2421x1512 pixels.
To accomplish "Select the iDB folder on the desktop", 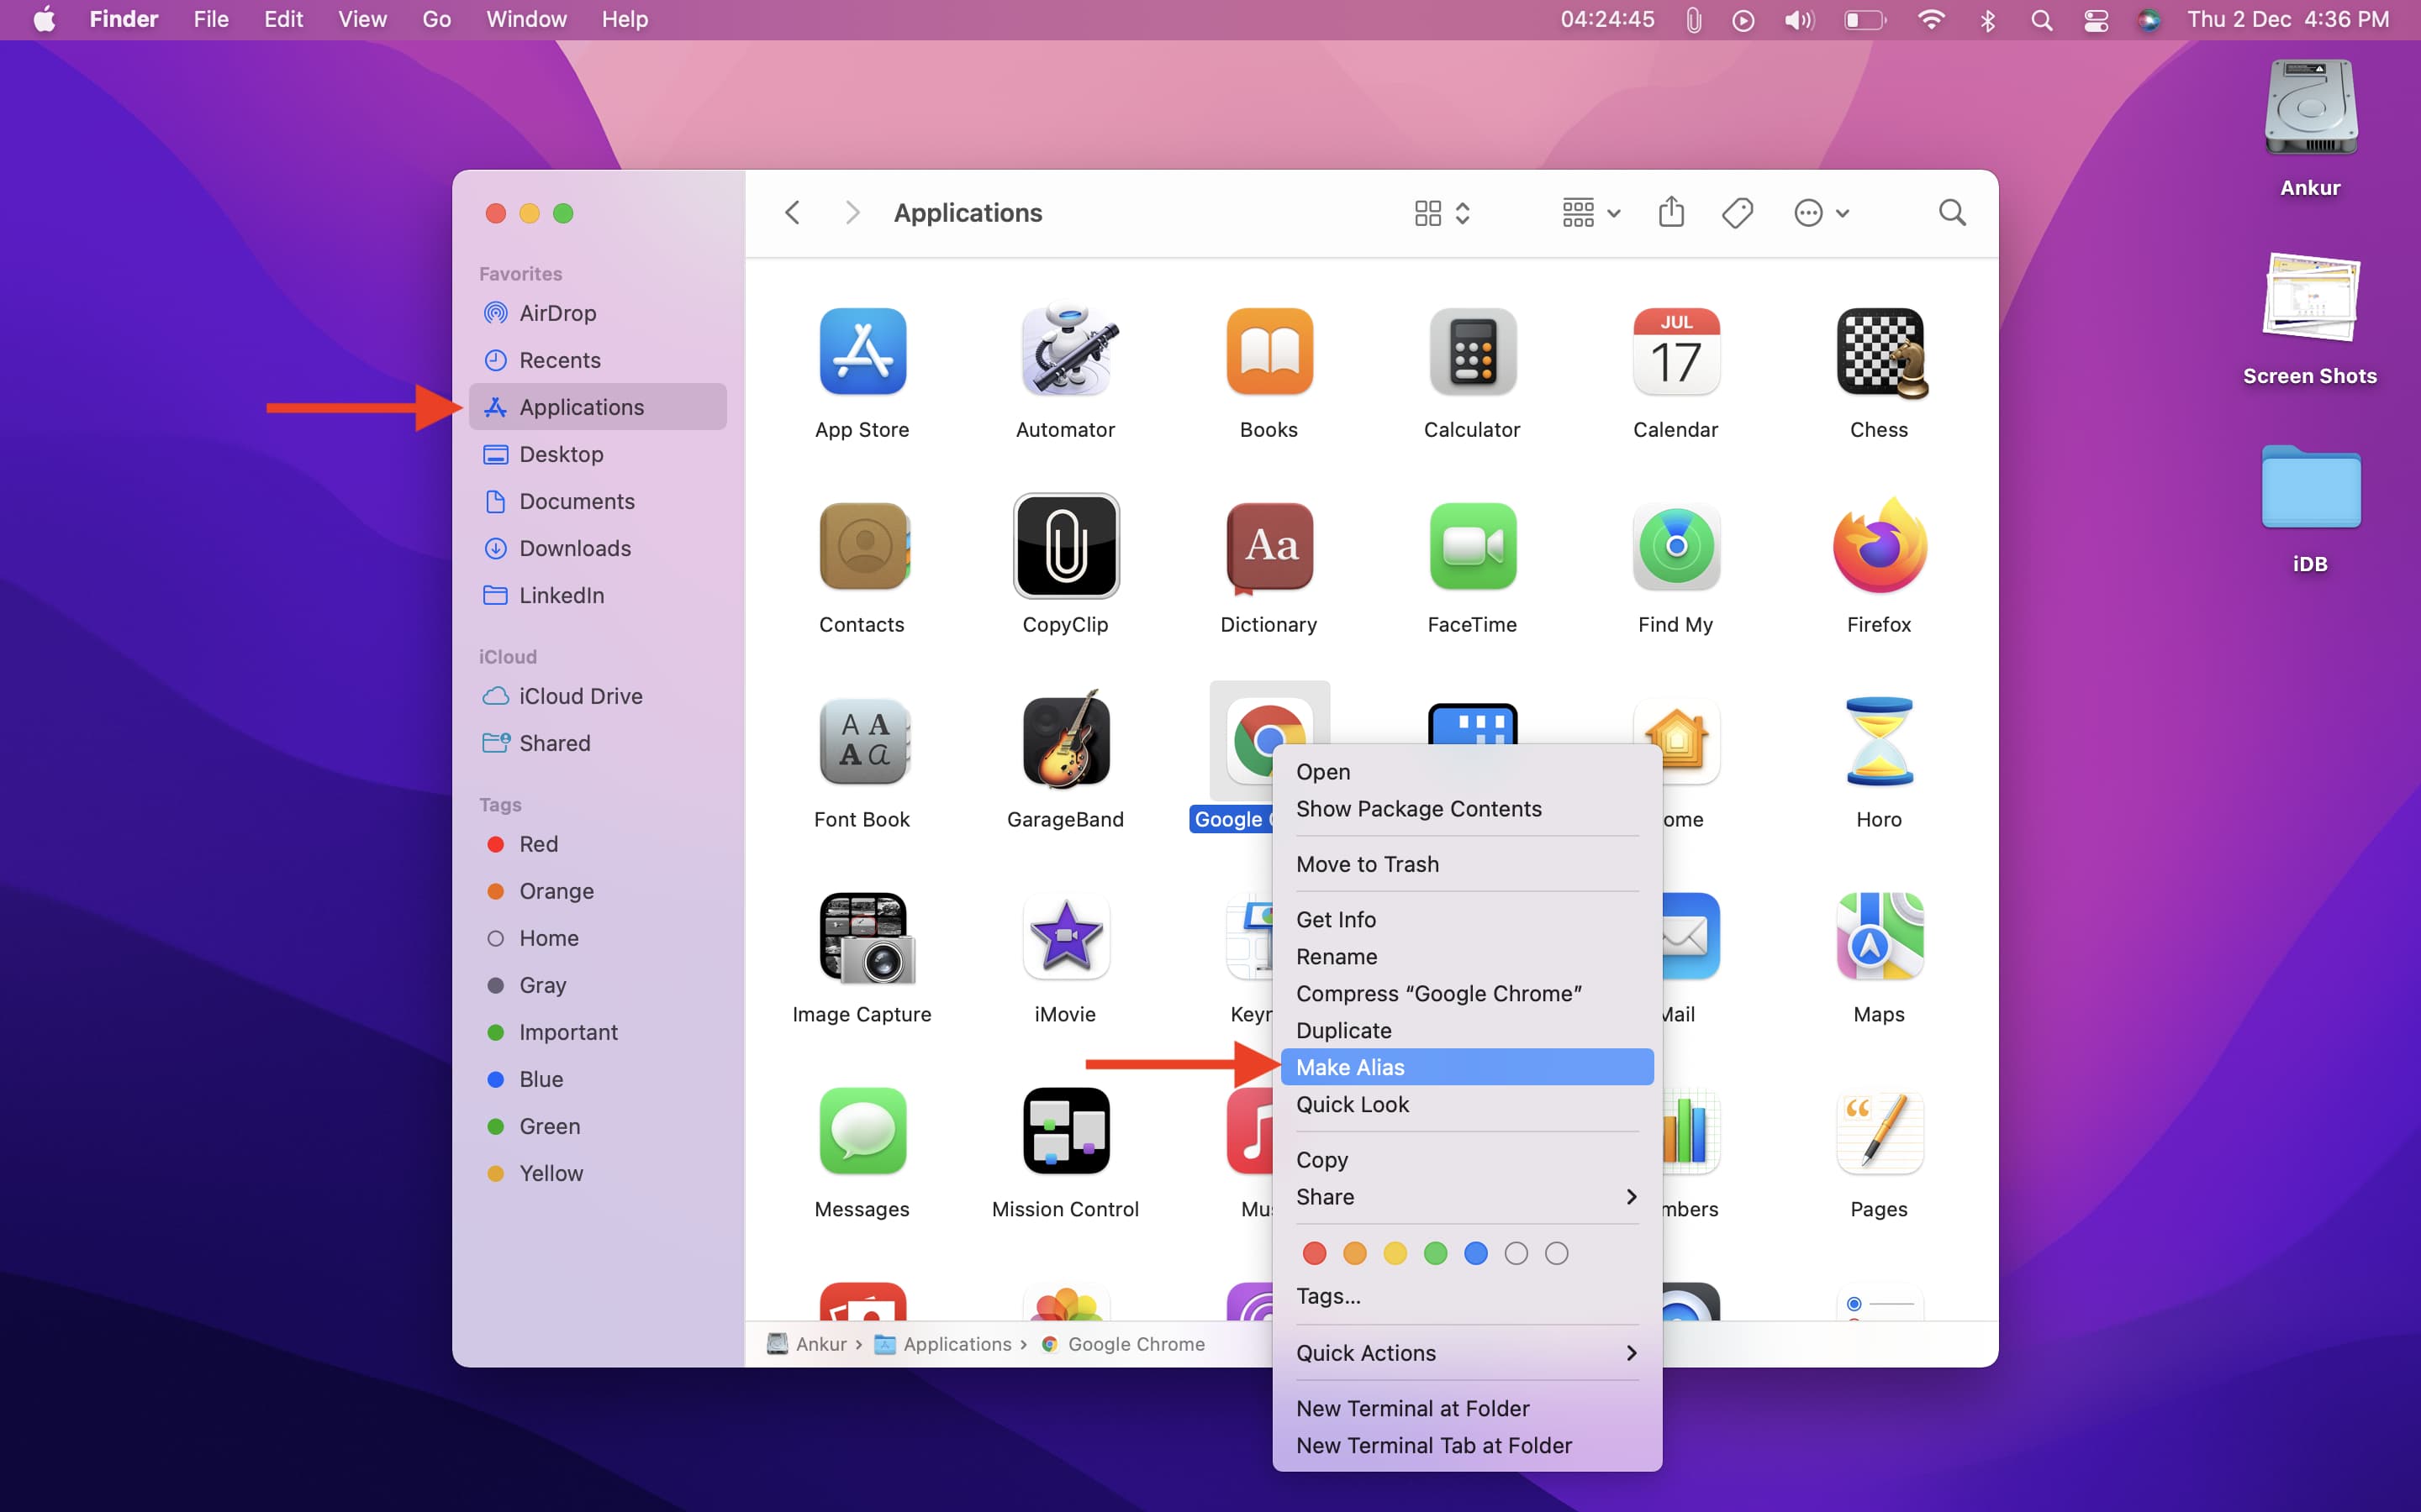I will point(2311,487).
